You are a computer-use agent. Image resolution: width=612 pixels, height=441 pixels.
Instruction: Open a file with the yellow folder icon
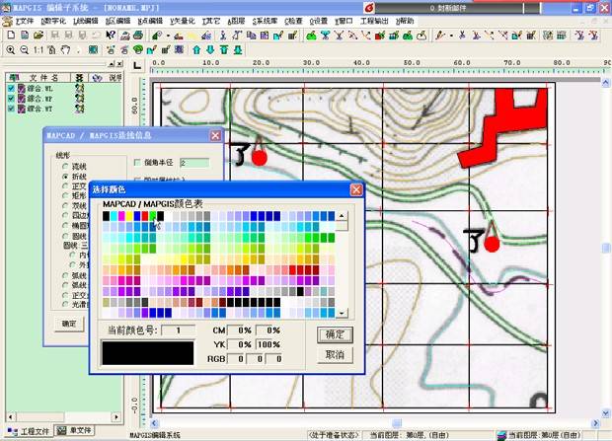[x=38, y=36]
